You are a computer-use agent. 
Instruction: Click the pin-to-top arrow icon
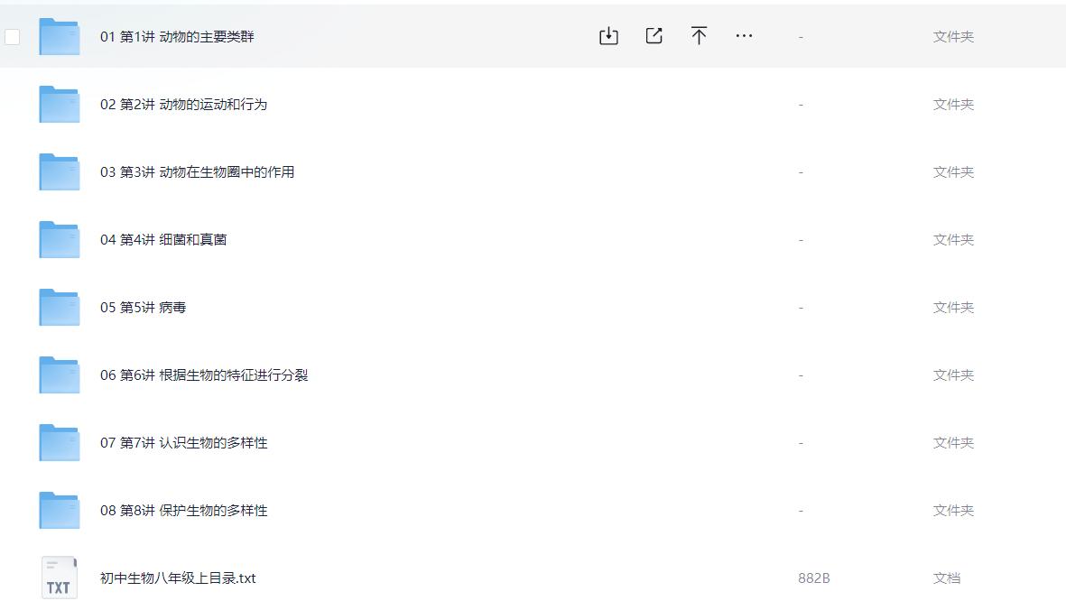(699, 36)
